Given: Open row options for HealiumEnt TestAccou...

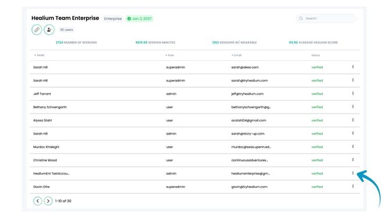Looking at the screenshot, I should [x=353, y=173].
